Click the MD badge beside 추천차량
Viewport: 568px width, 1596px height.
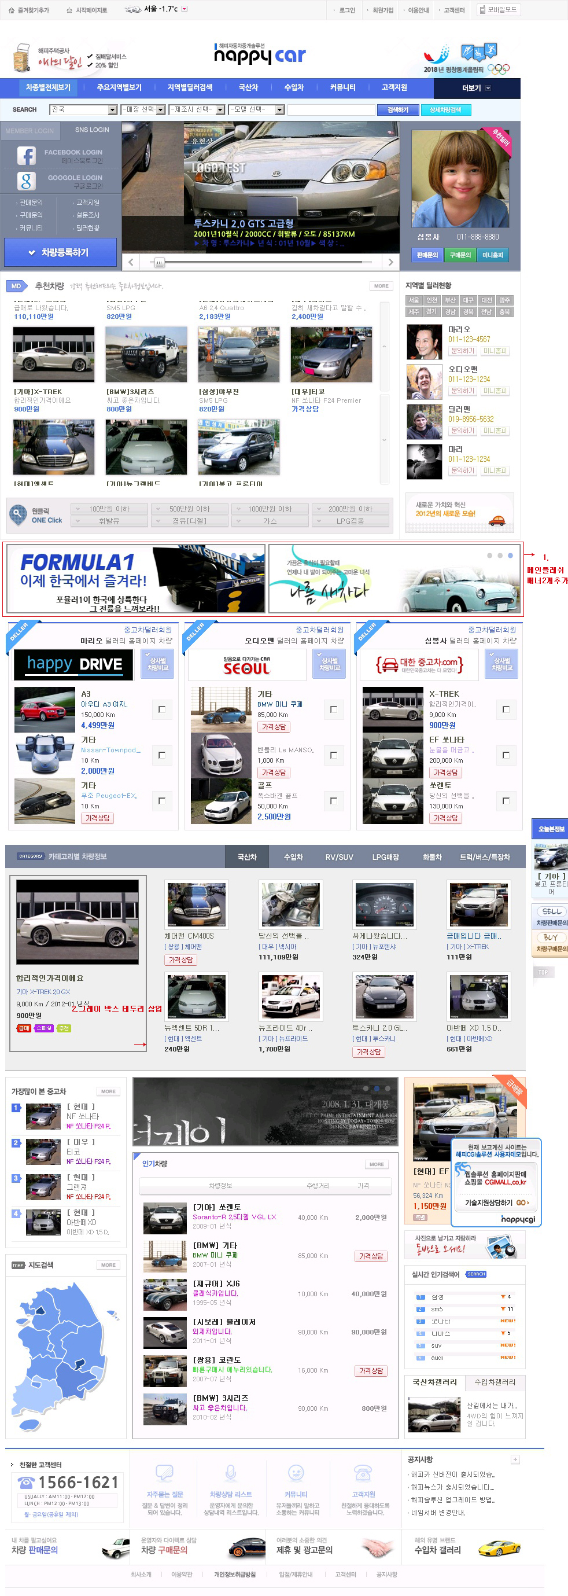[16, 286]
